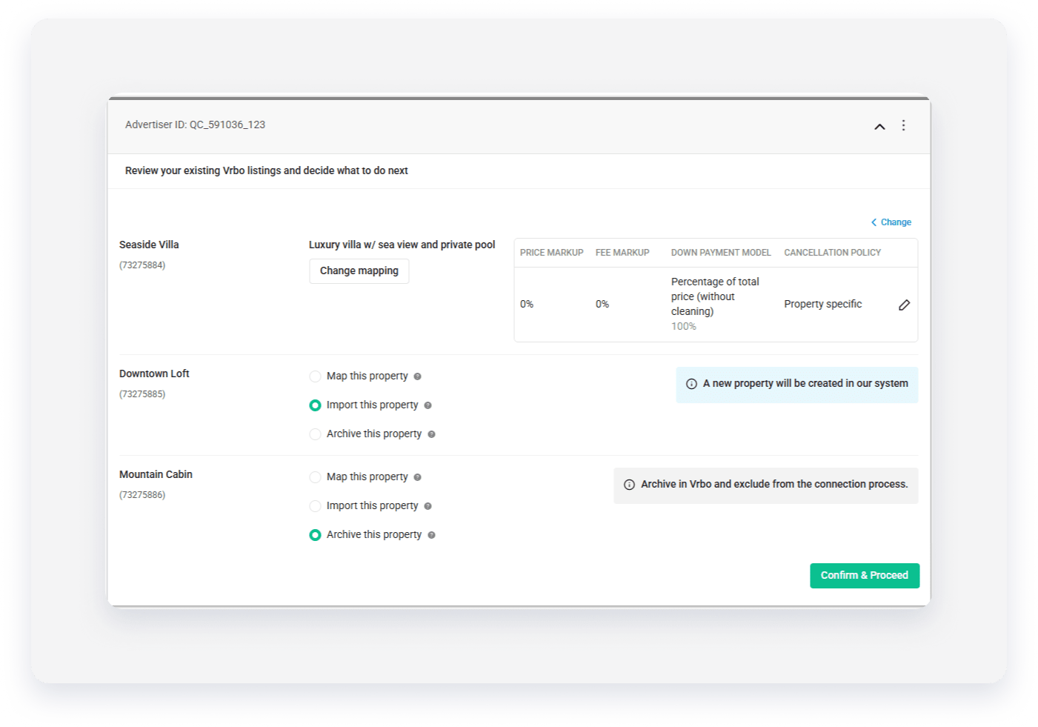Click Confirm & Proceed button

click(865, 576)
